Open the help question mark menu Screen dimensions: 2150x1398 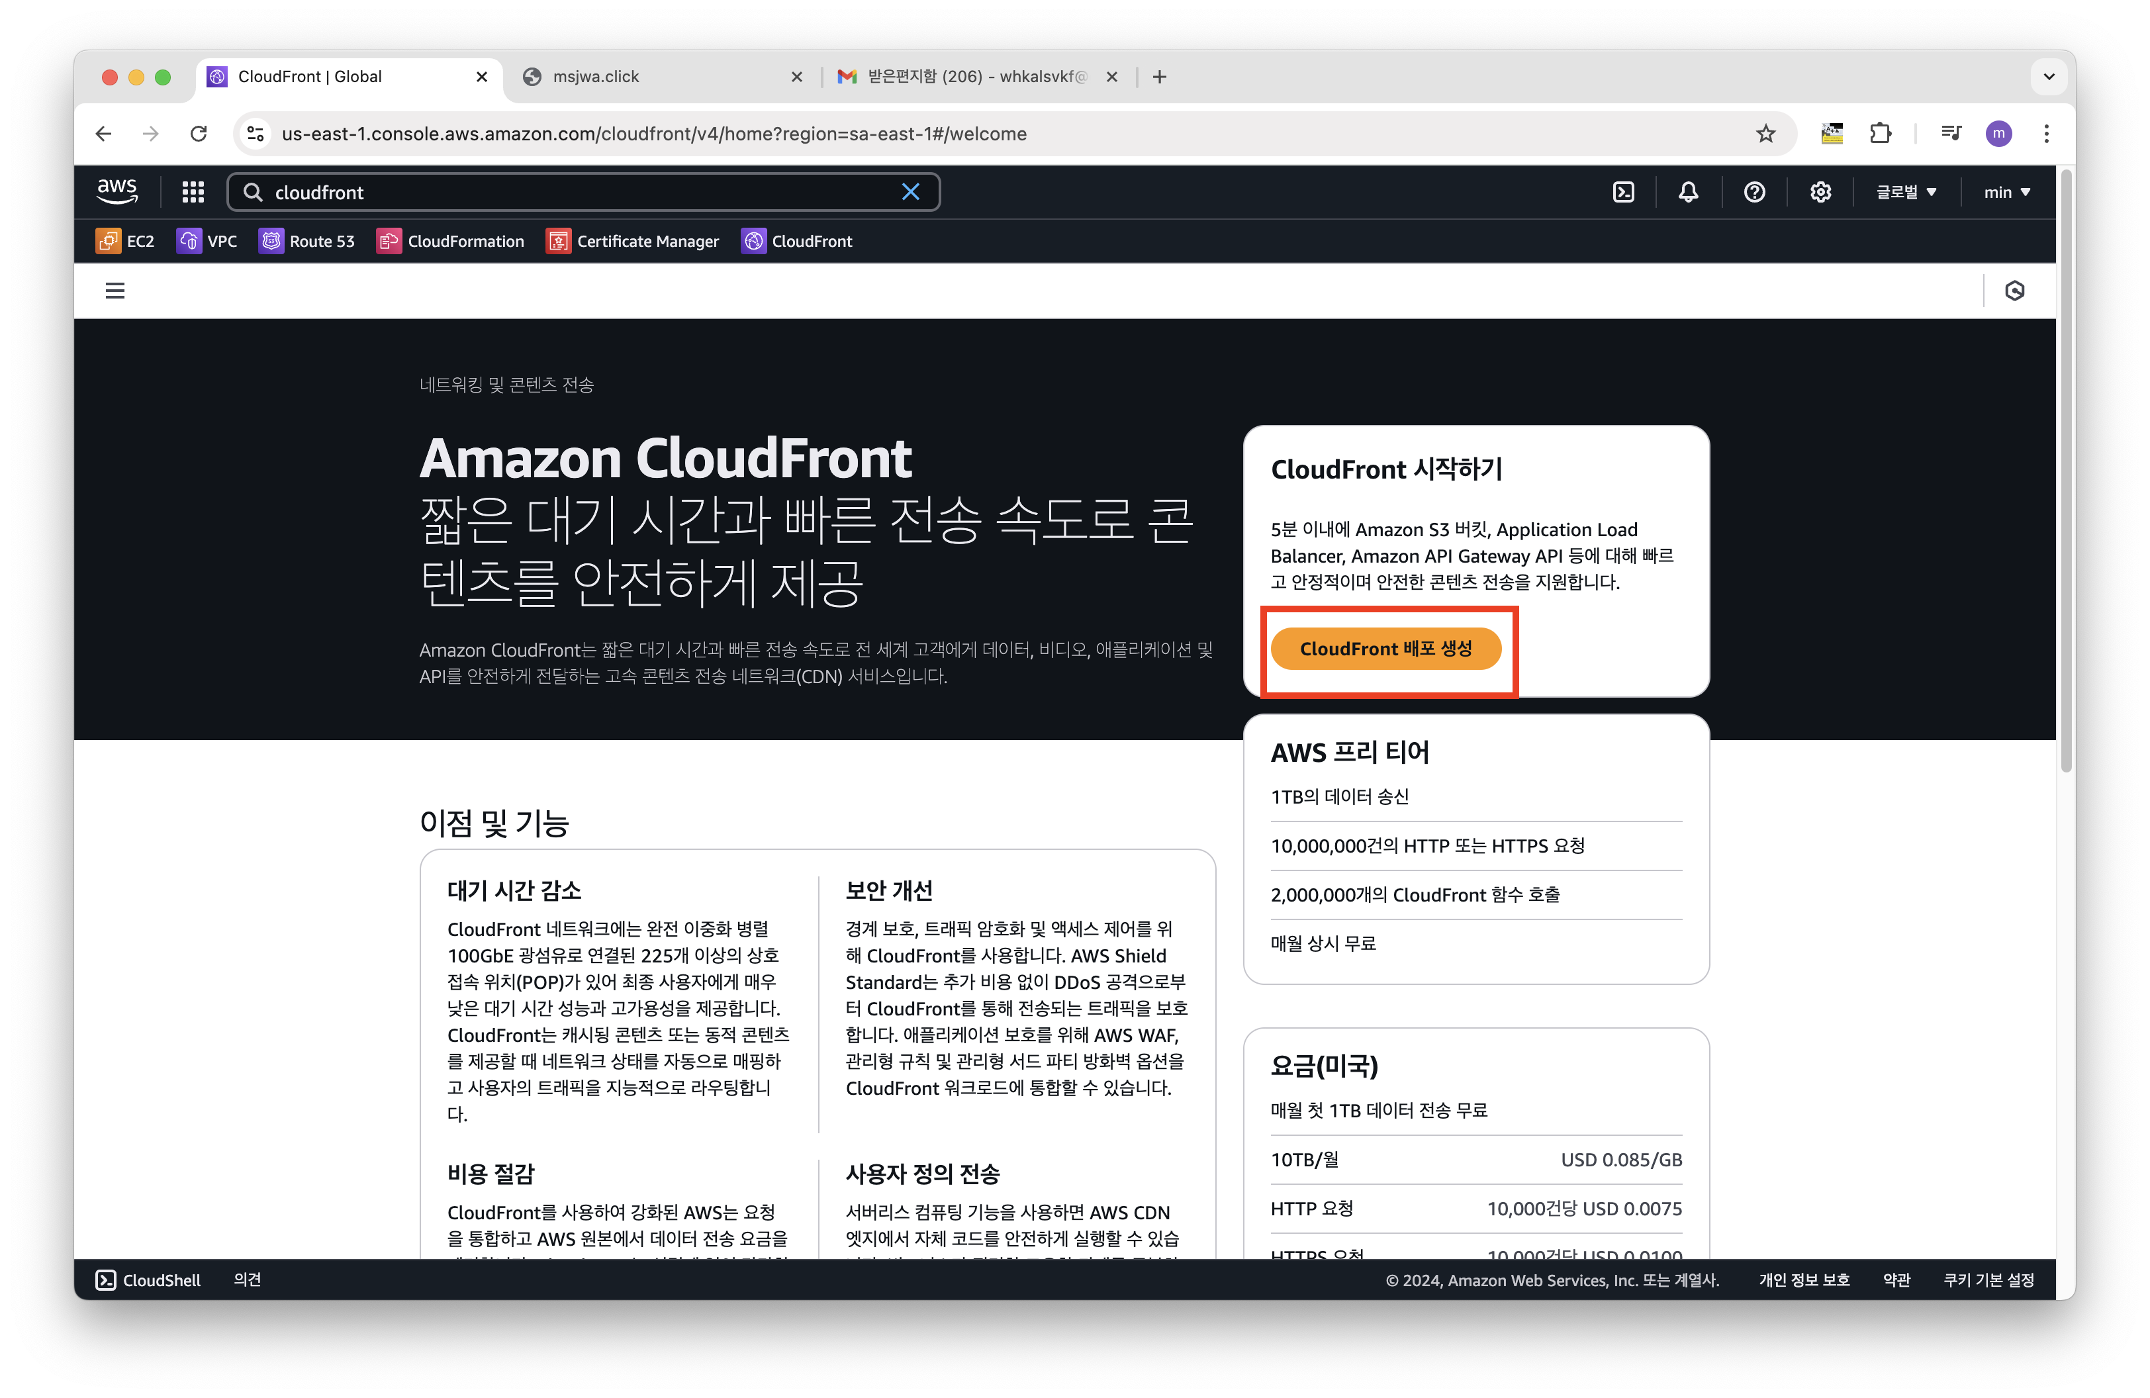[1754, 193]
